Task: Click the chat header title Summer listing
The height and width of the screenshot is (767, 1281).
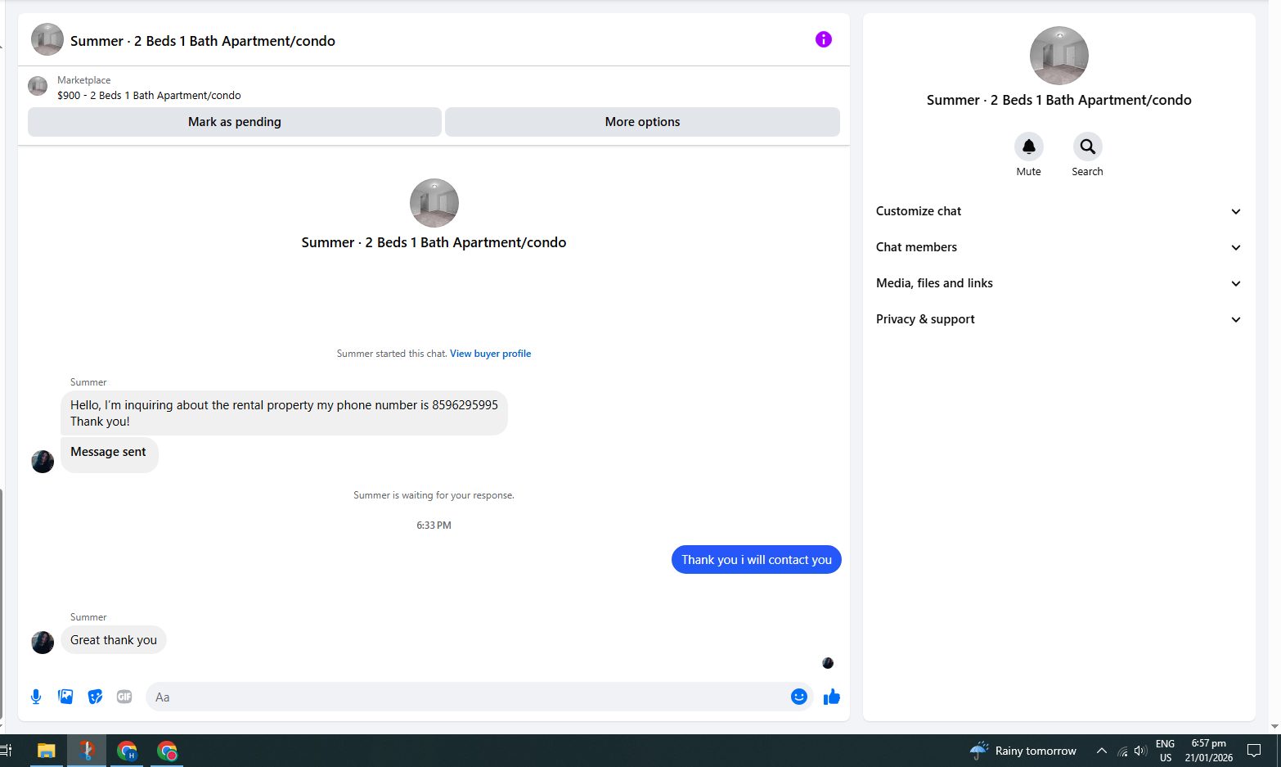Action: click(x=203, y=41)
